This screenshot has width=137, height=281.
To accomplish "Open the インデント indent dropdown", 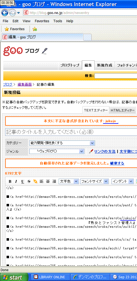I will [122, 181].
